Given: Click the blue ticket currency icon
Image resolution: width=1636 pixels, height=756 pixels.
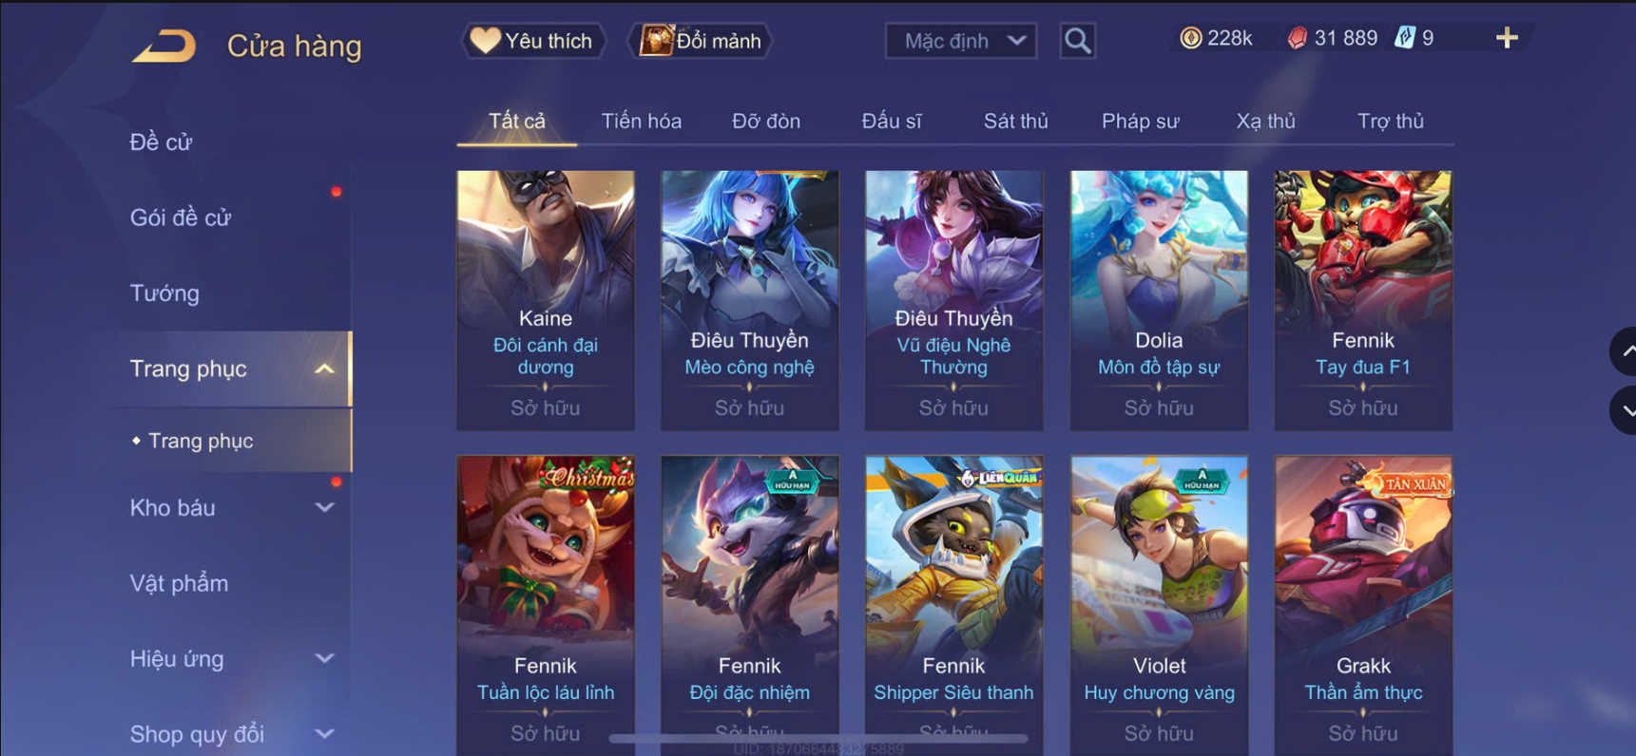Looking at the screenshot, I should click(x=1404, y=38).
